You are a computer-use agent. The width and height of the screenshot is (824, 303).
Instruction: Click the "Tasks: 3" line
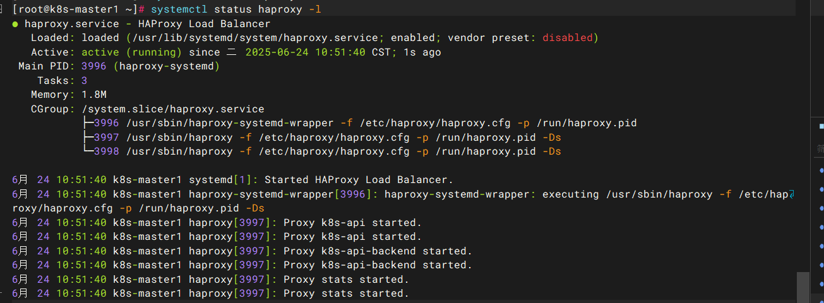pyautogui.click(x=63, y=81)
